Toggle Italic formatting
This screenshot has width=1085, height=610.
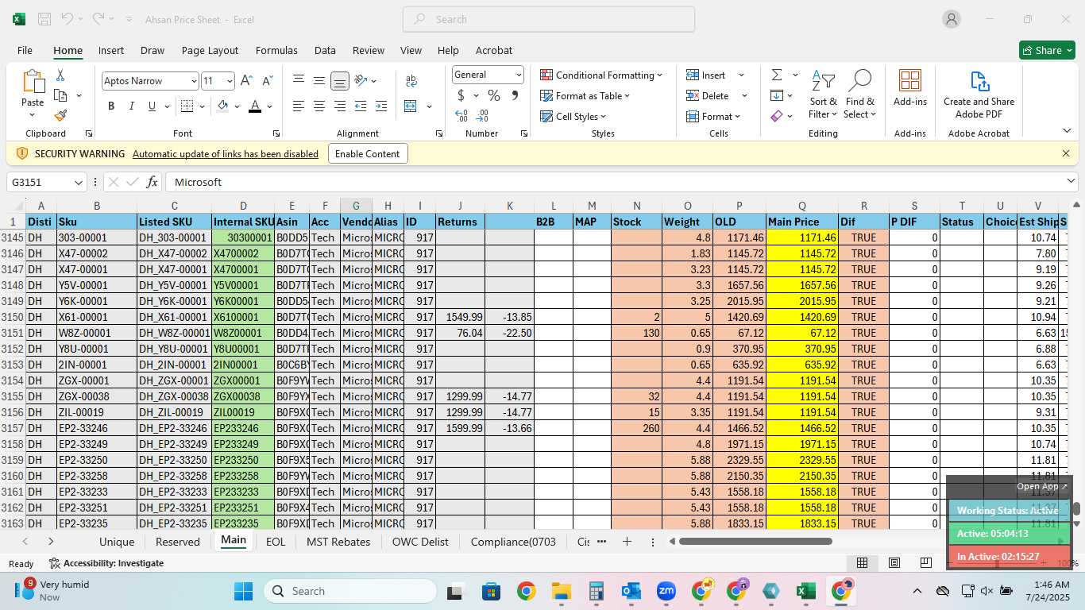131,106
